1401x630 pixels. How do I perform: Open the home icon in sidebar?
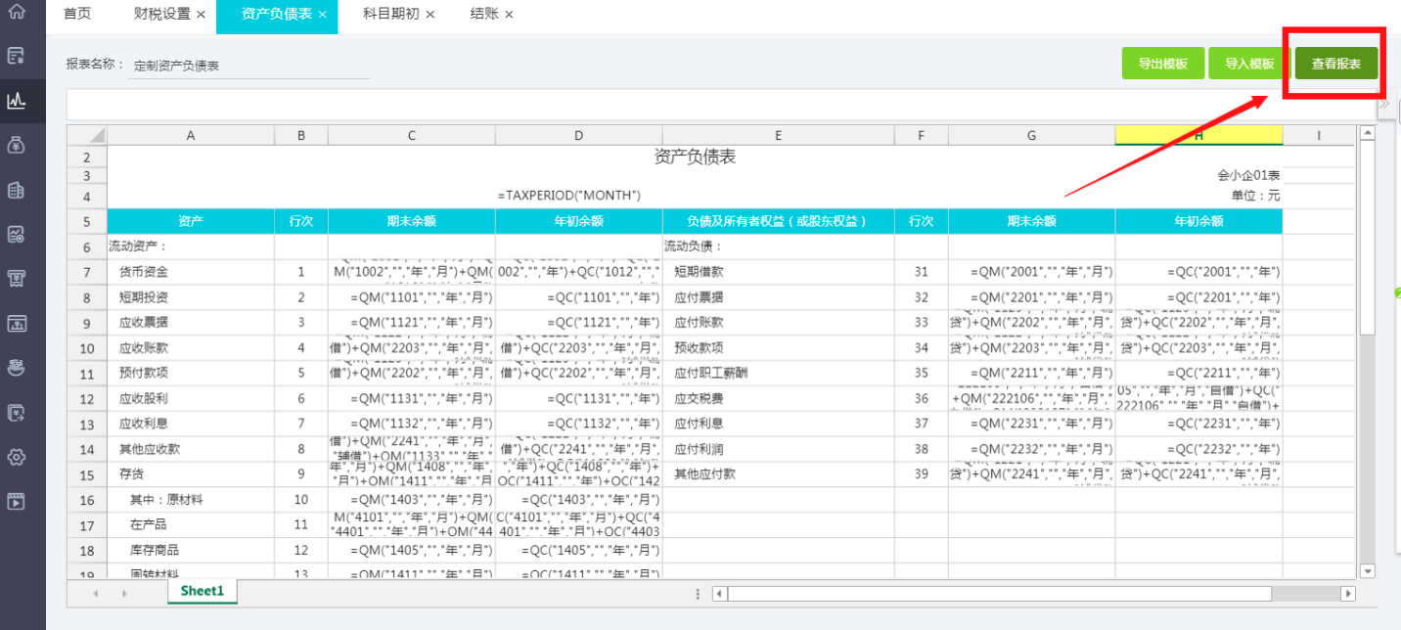pos(17,13)
